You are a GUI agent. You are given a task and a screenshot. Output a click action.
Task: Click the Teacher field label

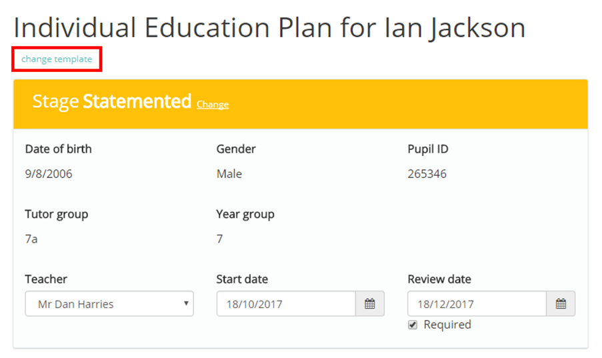[x=46, y=279]
